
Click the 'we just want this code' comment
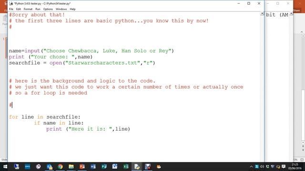[126, 87]
